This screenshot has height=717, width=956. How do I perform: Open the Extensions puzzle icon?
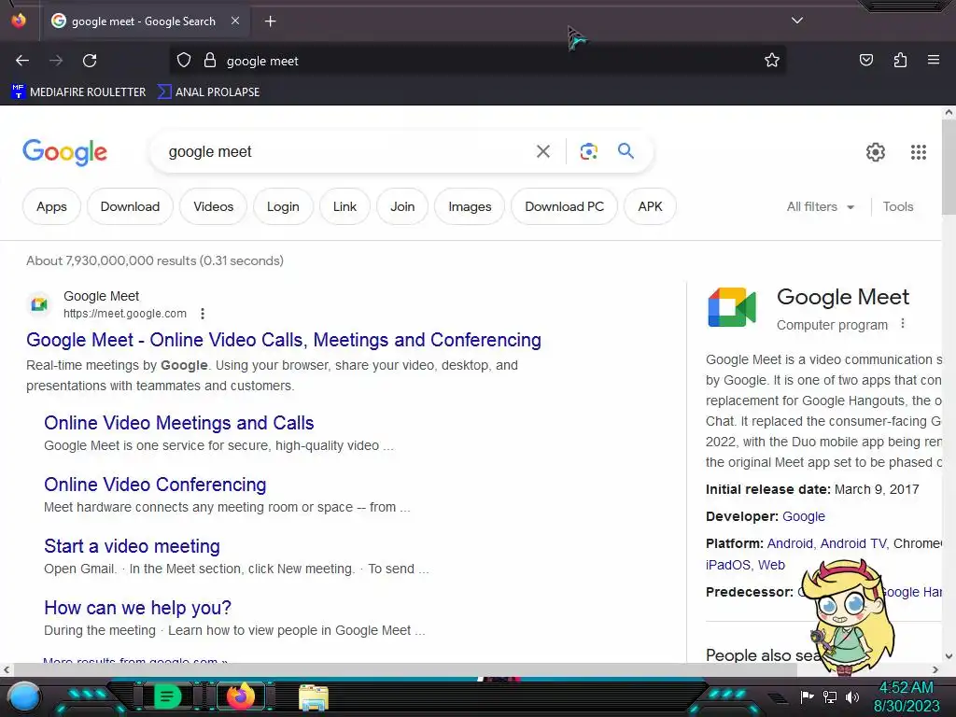click(900, 61)
